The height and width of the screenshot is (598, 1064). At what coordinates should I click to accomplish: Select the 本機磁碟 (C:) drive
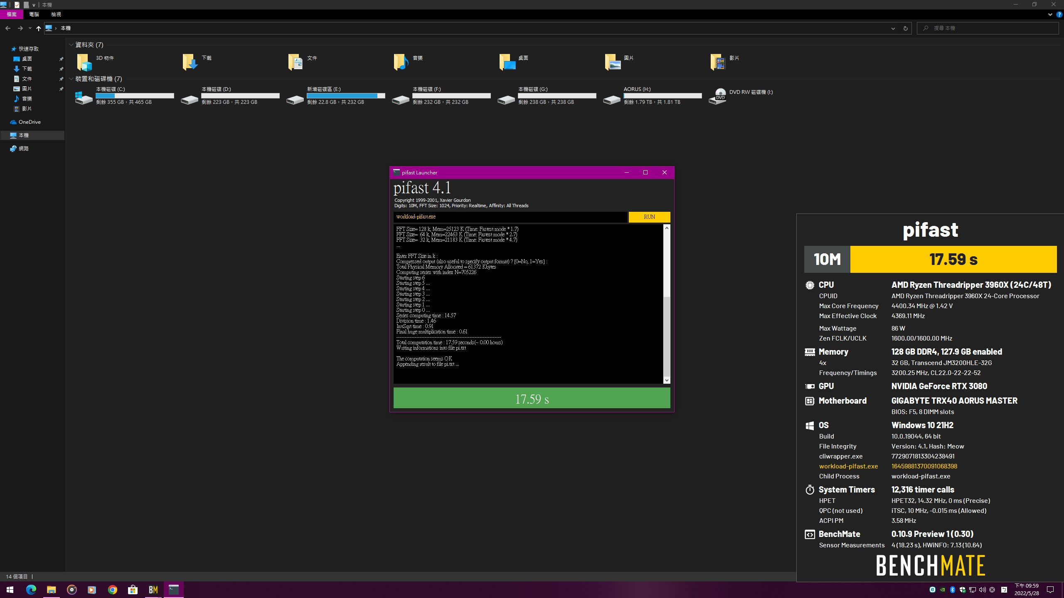pyautogui.click(x=124, y=96)
